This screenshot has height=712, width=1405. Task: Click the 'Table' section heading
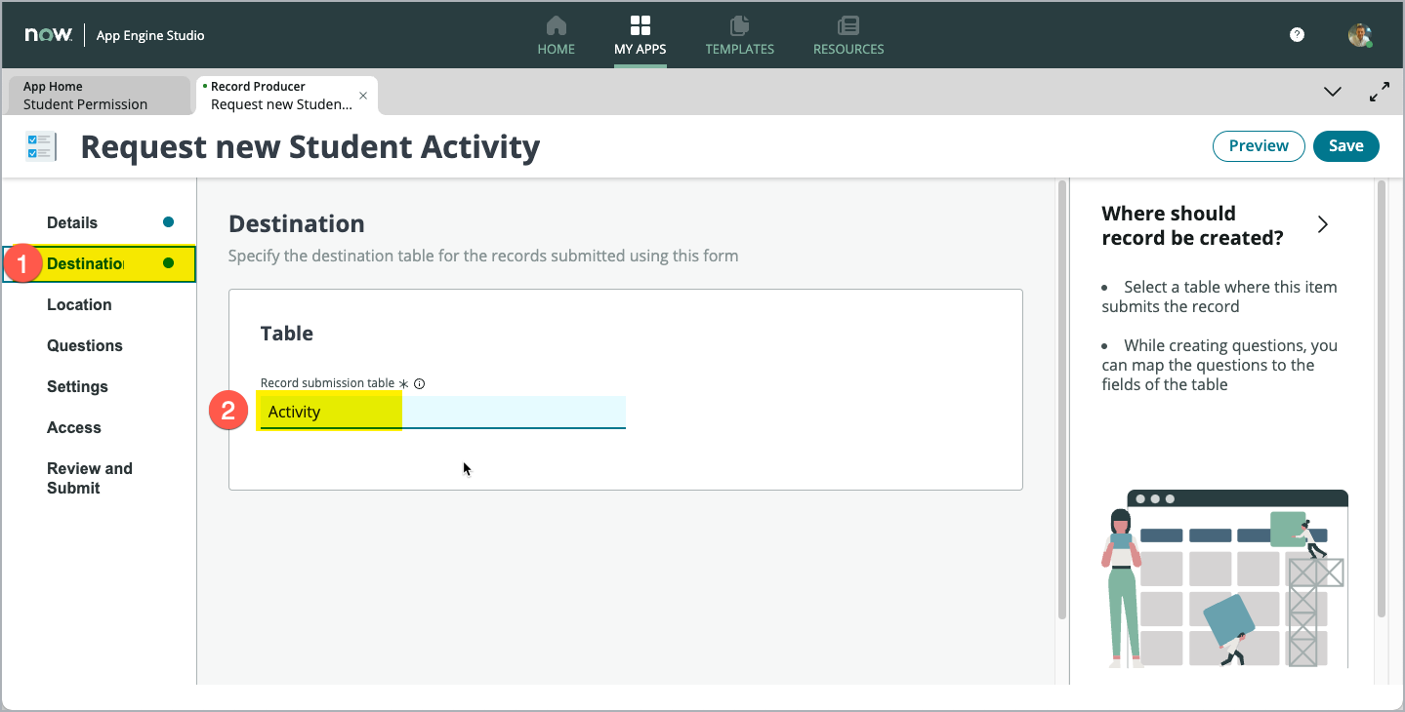point(287,333)
